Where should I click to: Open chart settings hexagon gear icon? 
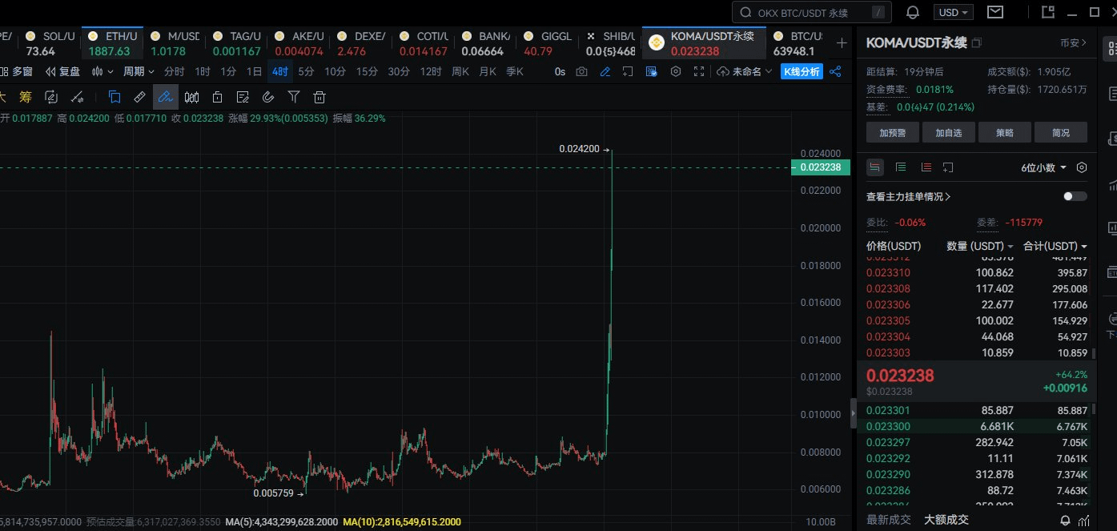pos(676,71)
